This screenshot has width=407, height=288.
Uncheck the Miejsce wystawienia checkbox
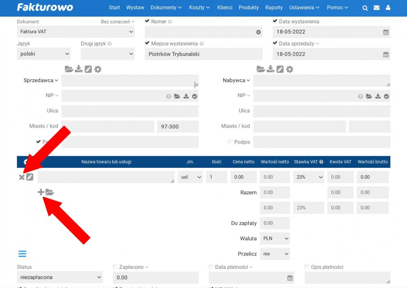click(147, 43)
